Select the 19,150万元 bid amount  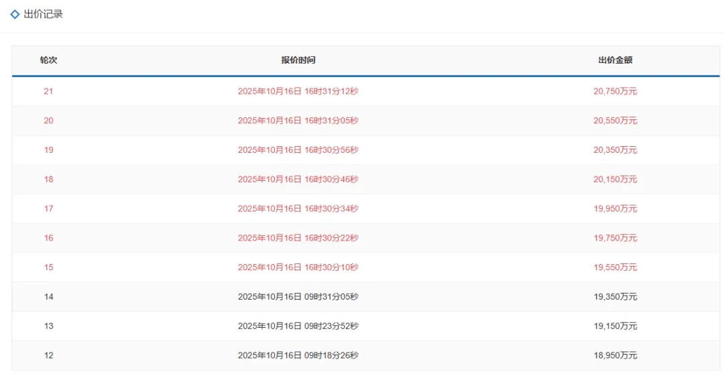pos(615,326)
